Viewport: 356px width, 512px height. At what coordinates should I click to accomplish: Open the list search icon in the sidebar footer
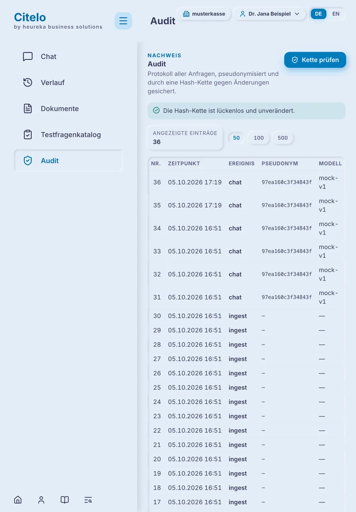click(88, 500)
